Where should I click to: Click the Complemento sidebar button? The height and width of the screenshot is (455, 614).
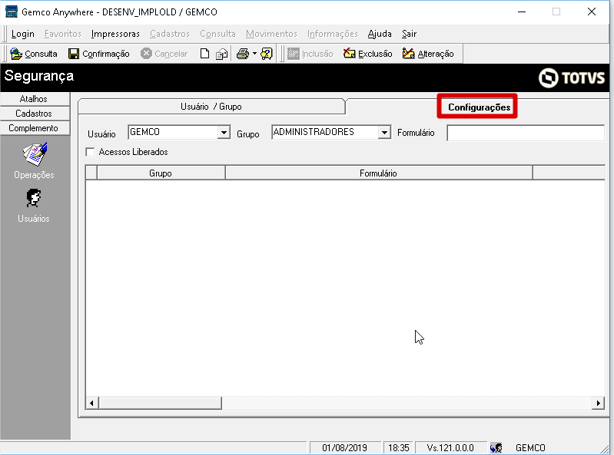pyautogui.click(x=34, y=128)
